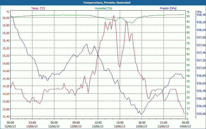Click pressure axis value "935,80"
Viewport: 206px width, 129px height.
[201, 114]
